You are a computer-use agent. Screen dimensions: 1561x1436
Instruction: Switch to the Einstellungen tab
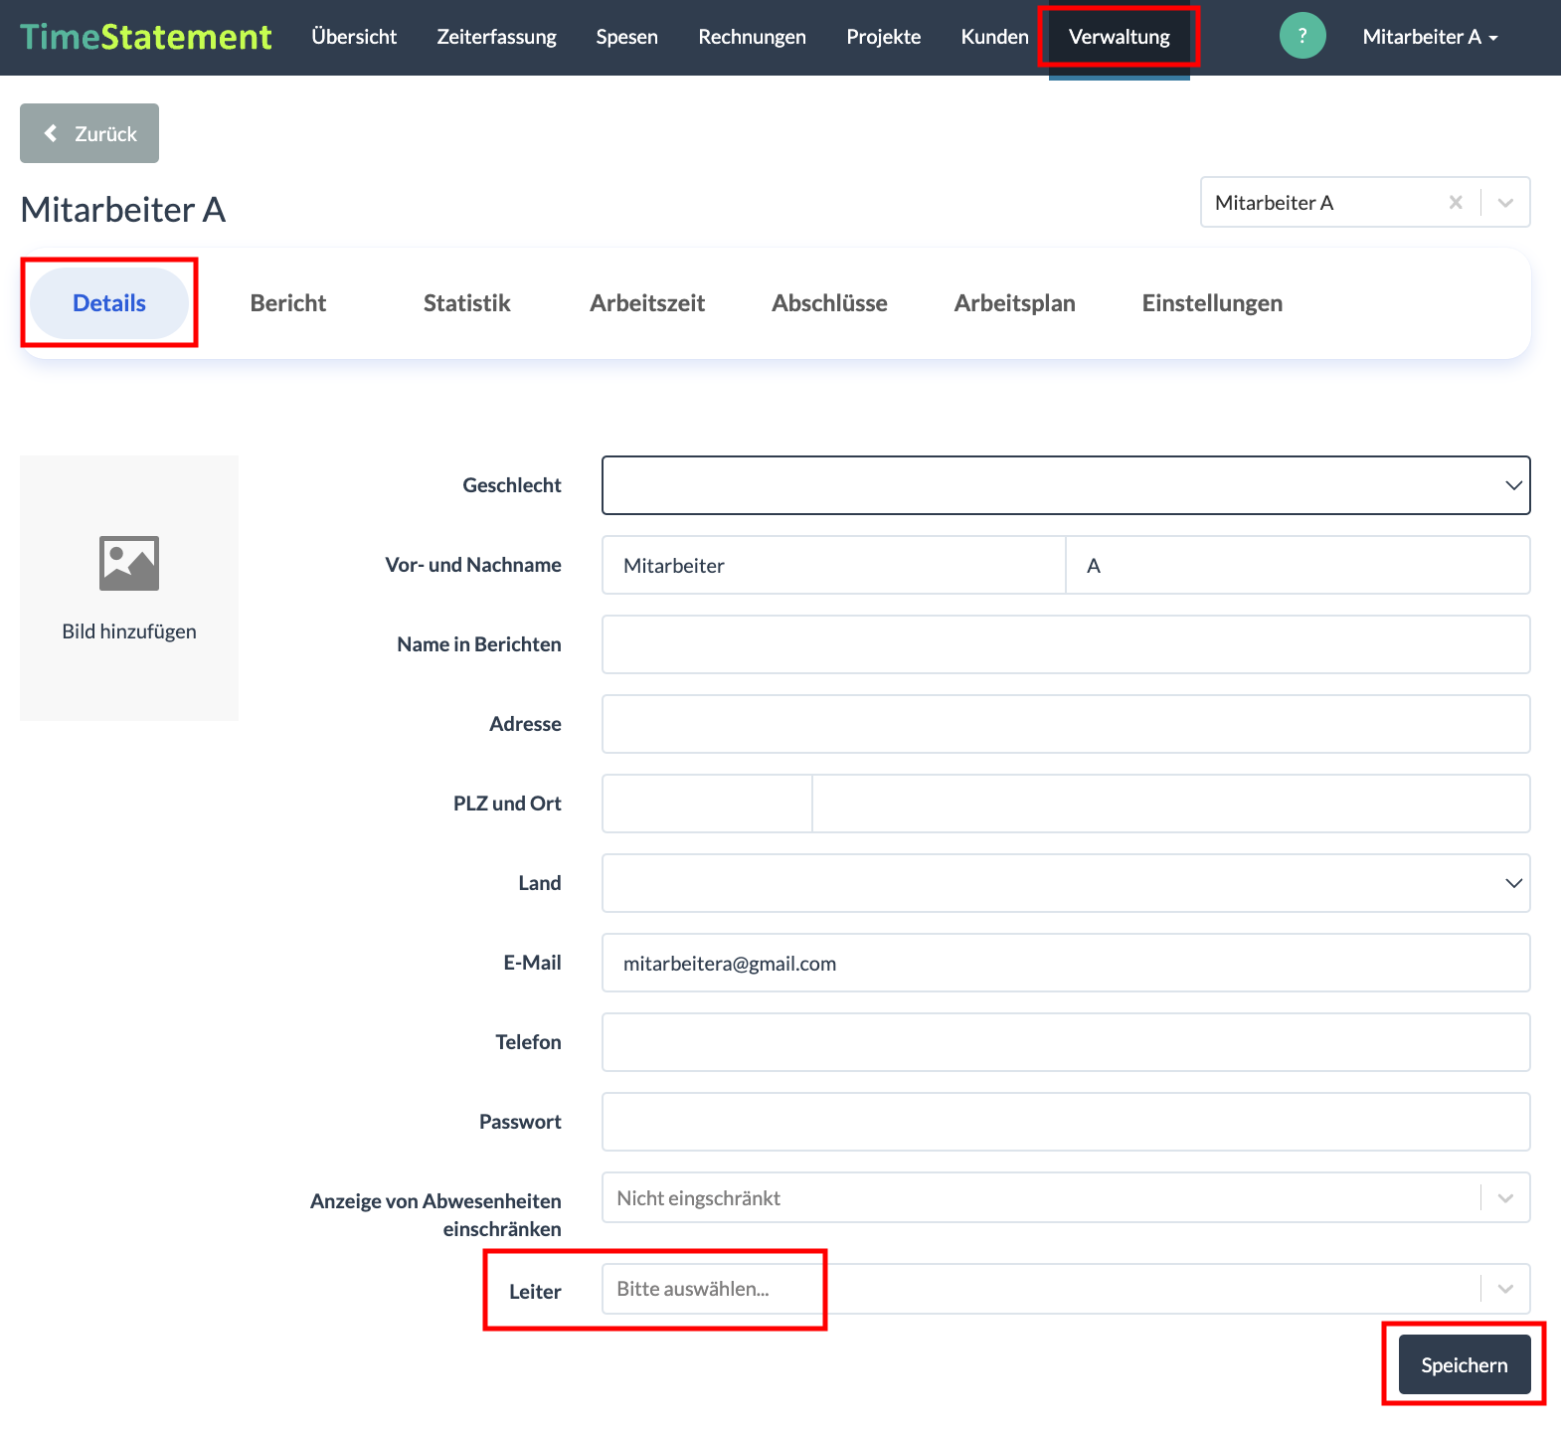click(x=1212, y=302)
